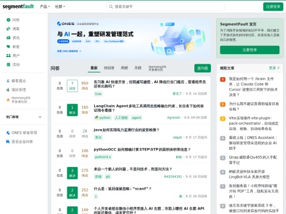Select the trae tag
286x214 pixels.
click(98, 94)
